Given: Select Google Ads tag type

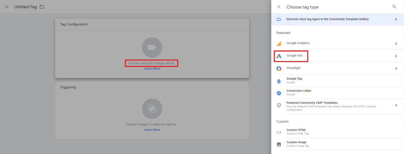Looking at the screenshot, I should tap(338, 56).
